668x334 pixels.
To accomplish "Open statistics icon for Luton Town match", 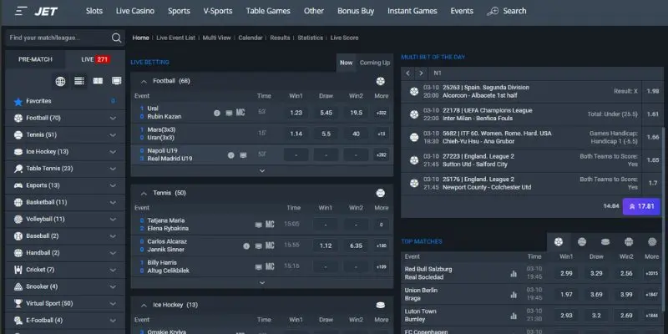I will (x=514, y=316).
